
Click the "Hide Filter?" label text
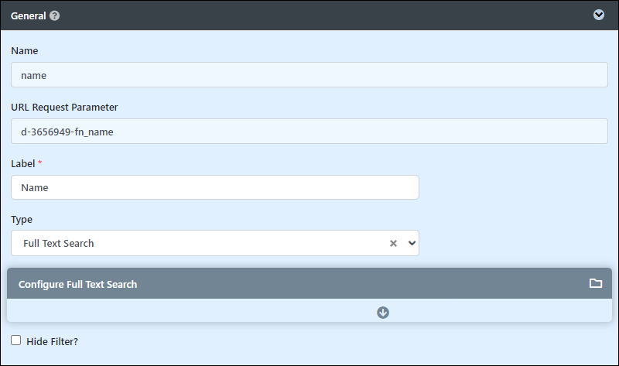pos(52,341)
